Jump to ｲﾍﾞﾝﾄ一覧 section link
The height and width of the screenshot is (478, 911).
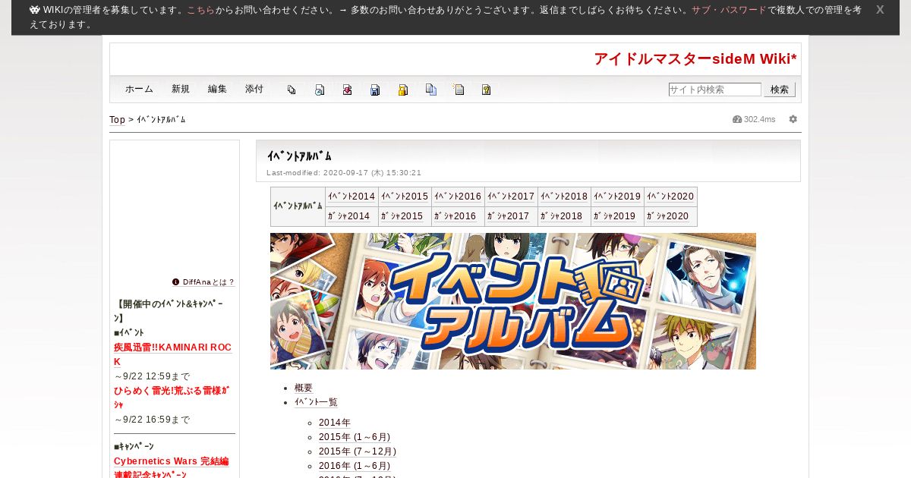pos(316,402)
